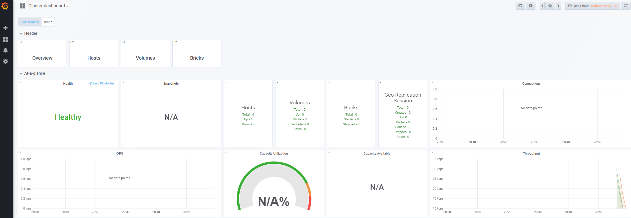Collapse the Header row
631x218 pixels.
(x=29, y=33)
